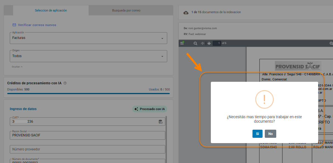Image resolution: width=333 pixels, height=163 pixels.
Task: Click the Procesado con IA badge
Action: coord(150,109)
